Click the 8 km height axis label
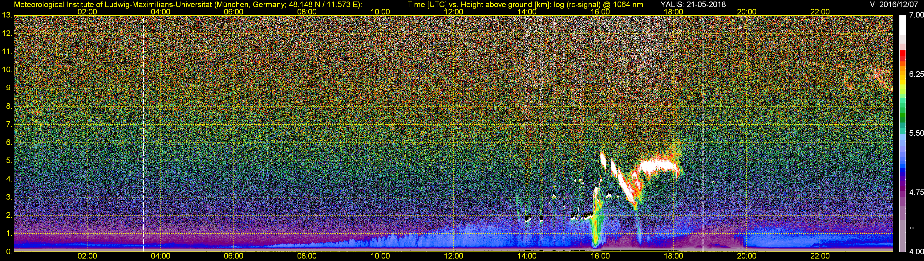 [x=9, y=106]
